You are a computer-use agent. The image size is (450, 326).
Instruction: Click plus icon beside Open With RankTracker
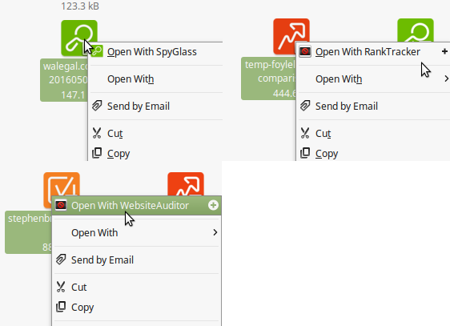click(x=444, y=51)
